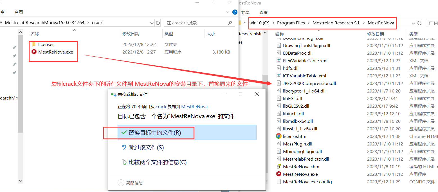The image size is (438, 192).
Task: Click the Program Files breadcrumb
Action: tap(291, 23)
